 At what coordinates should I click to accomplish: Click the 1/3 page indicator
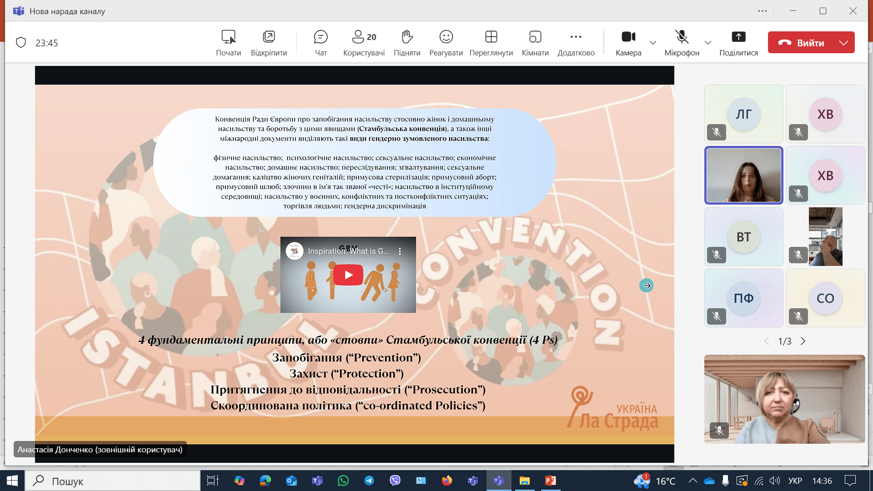784,341
